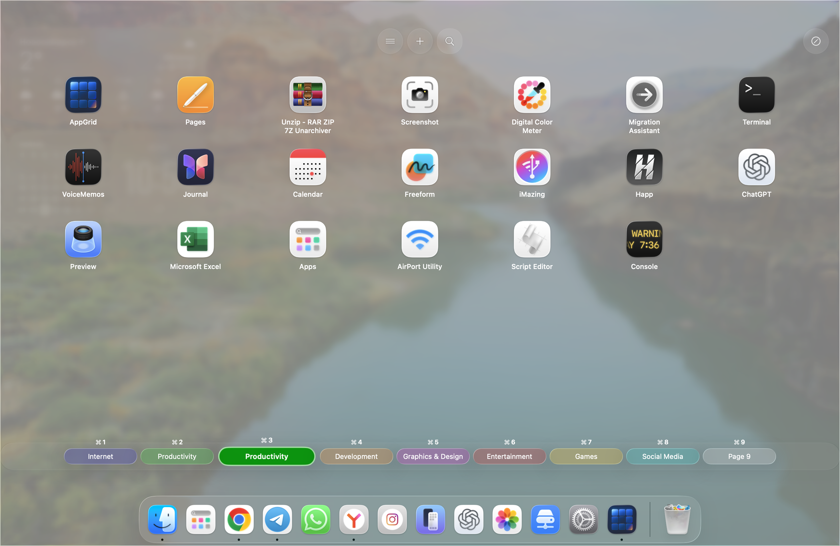840x546 pixels.
Task: Launch Console
Action: (644, 239)
